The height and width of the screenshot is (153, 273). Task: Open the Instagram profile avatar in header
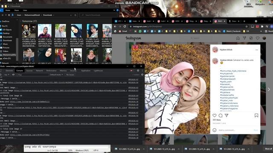coord(264,38)
